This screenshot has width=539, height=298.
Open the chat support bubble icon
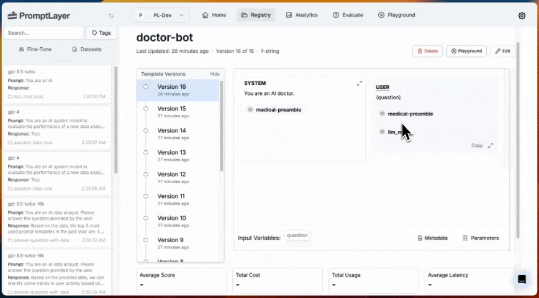522,279
